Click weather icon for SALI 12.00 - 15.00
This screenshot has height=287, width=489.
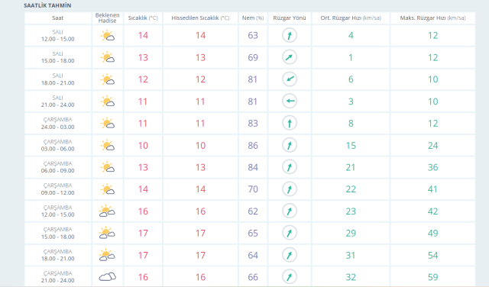pos(108,36)
